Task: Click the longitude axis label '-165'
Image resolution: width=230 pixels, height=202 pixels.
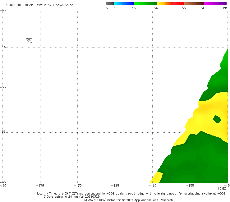Action: 115,186
